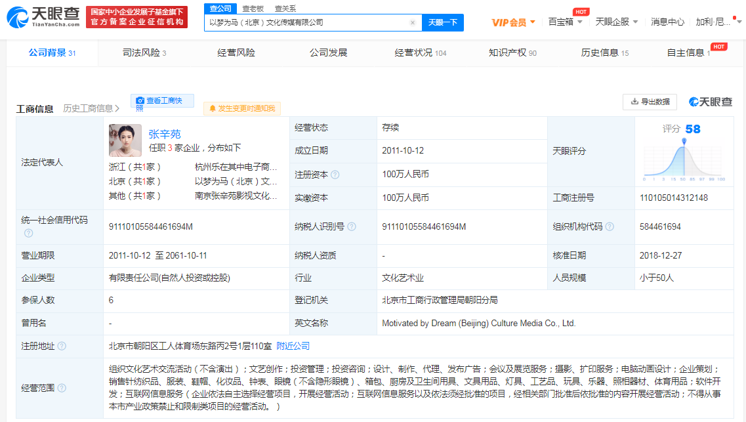Open 南京张辛苑影视文化... company link

[x=236, y=196]
